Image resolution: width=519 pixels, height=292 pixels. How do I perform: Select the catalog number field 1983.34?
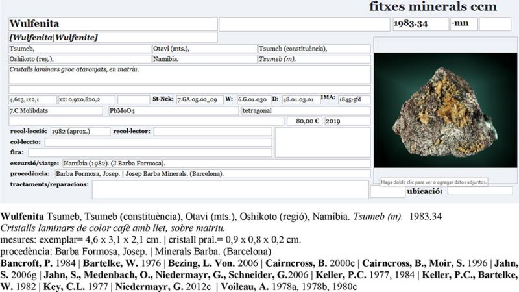419,25
